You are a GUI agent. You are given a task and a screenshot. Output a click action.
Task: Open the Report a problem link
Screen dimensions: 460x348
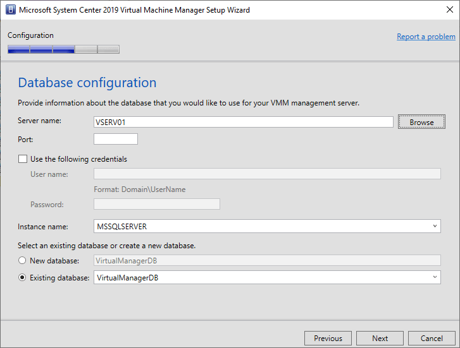(426, 37)
